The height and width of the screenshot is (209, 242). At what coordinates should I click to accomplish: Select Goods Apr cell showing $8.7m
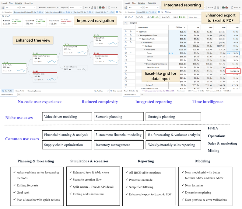pos(233,53)
